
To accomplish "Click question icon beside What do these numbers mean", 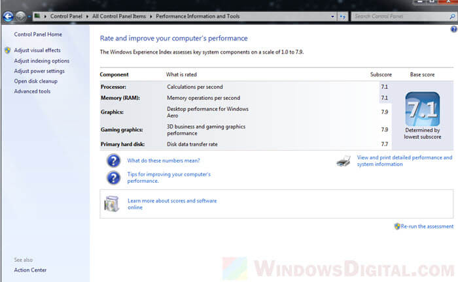I will tap(113, 161).
